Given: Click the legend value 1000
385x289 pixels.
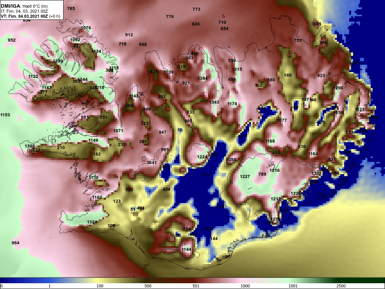Looking at the screenshot, I should 245,286.
